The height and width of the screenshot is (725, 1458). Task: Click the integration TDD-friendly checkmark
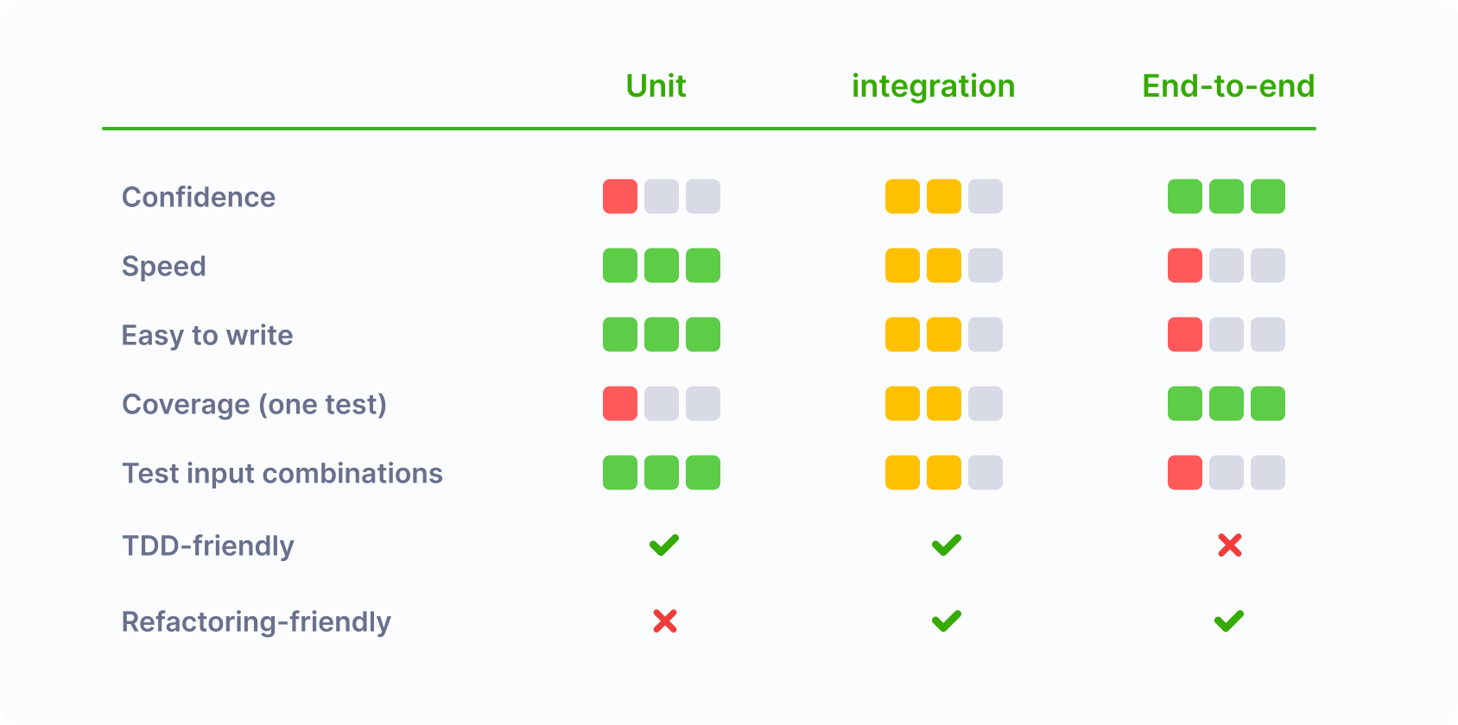947,545
